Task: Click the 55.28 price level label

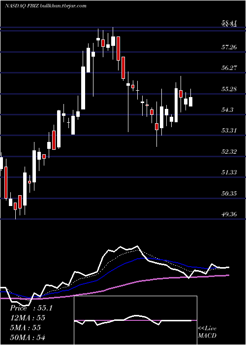Action: [229, 89]
